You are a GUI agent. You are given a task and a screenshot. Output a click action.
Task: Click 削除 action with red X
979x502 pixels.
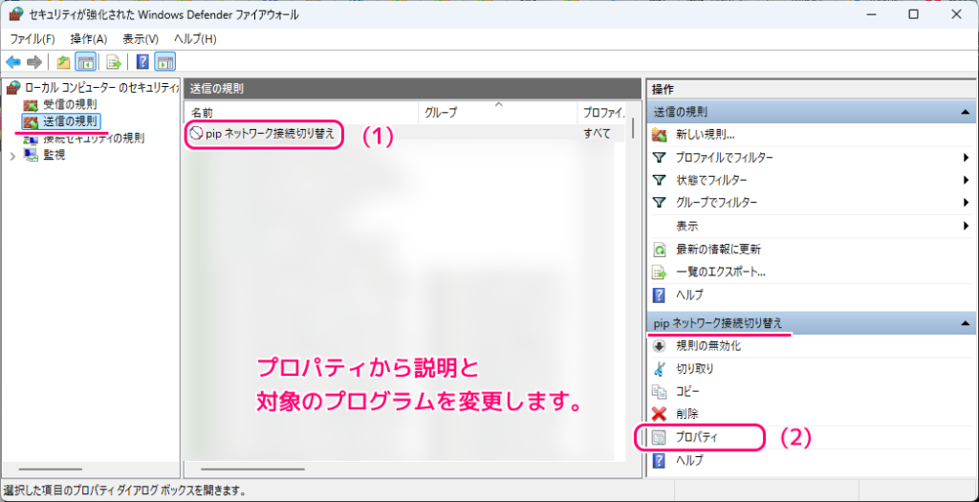(x=686, y=413)
